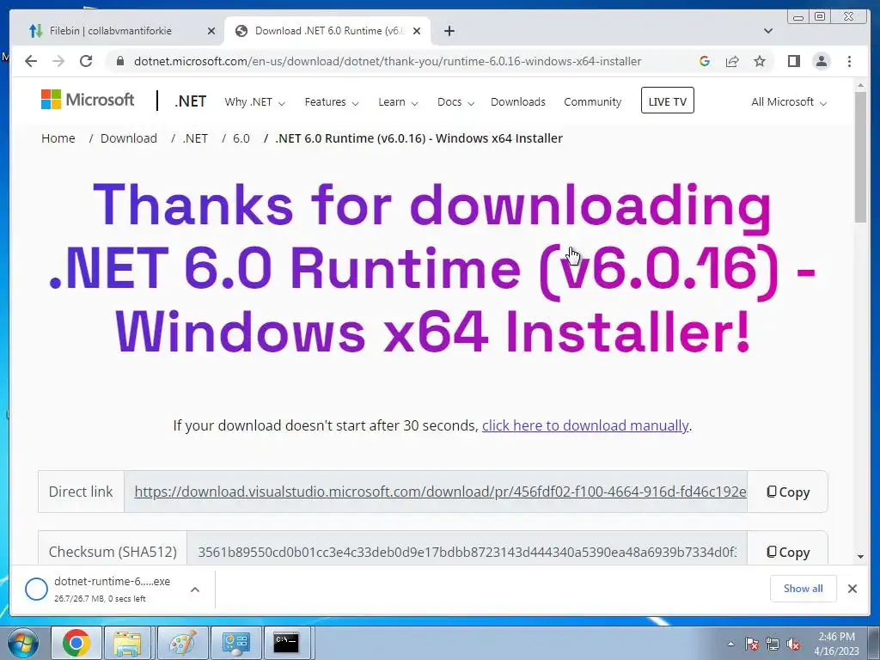Go to 6.0 breadcrumb

tap(241, 138)
